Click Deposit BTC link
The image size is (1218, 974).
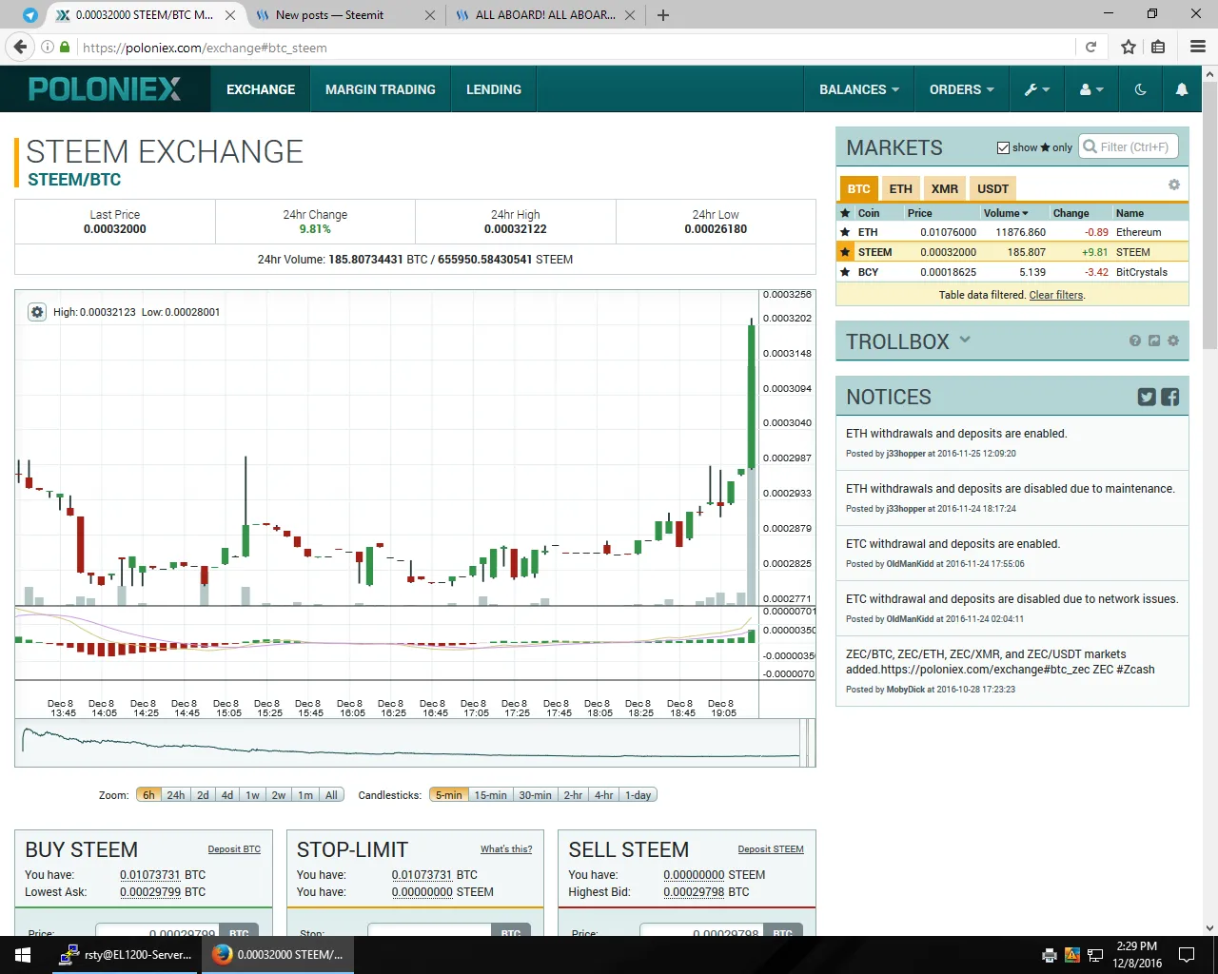(x=234, y=849)
